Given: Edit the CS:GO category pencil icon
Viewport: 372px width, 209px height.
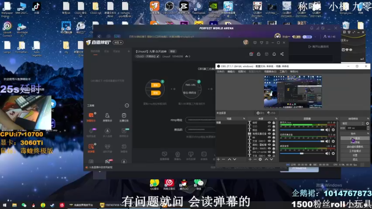Looking at the screenshot, I should click(x=158, y=56).
